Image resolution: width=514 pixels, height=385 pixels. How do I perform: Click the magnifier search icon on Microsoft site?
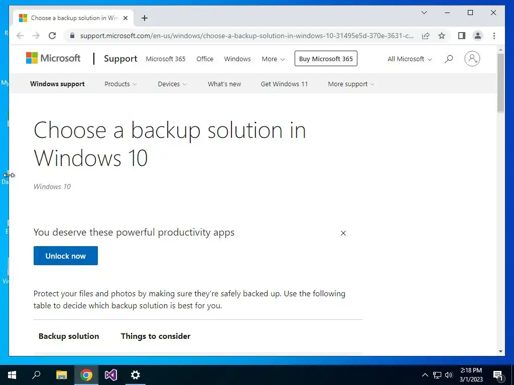(x=449, y=59)
